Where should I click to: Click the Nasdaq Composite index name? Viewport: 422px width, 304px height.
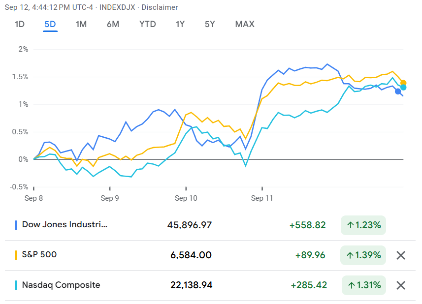61,285
